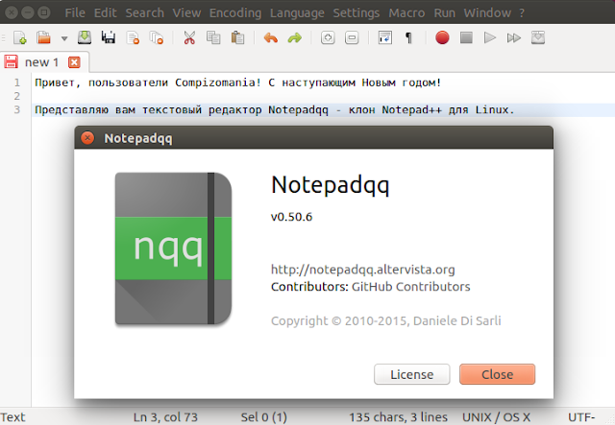615x425 pixels.
Task: Click the License button
Action: [412, 374]
